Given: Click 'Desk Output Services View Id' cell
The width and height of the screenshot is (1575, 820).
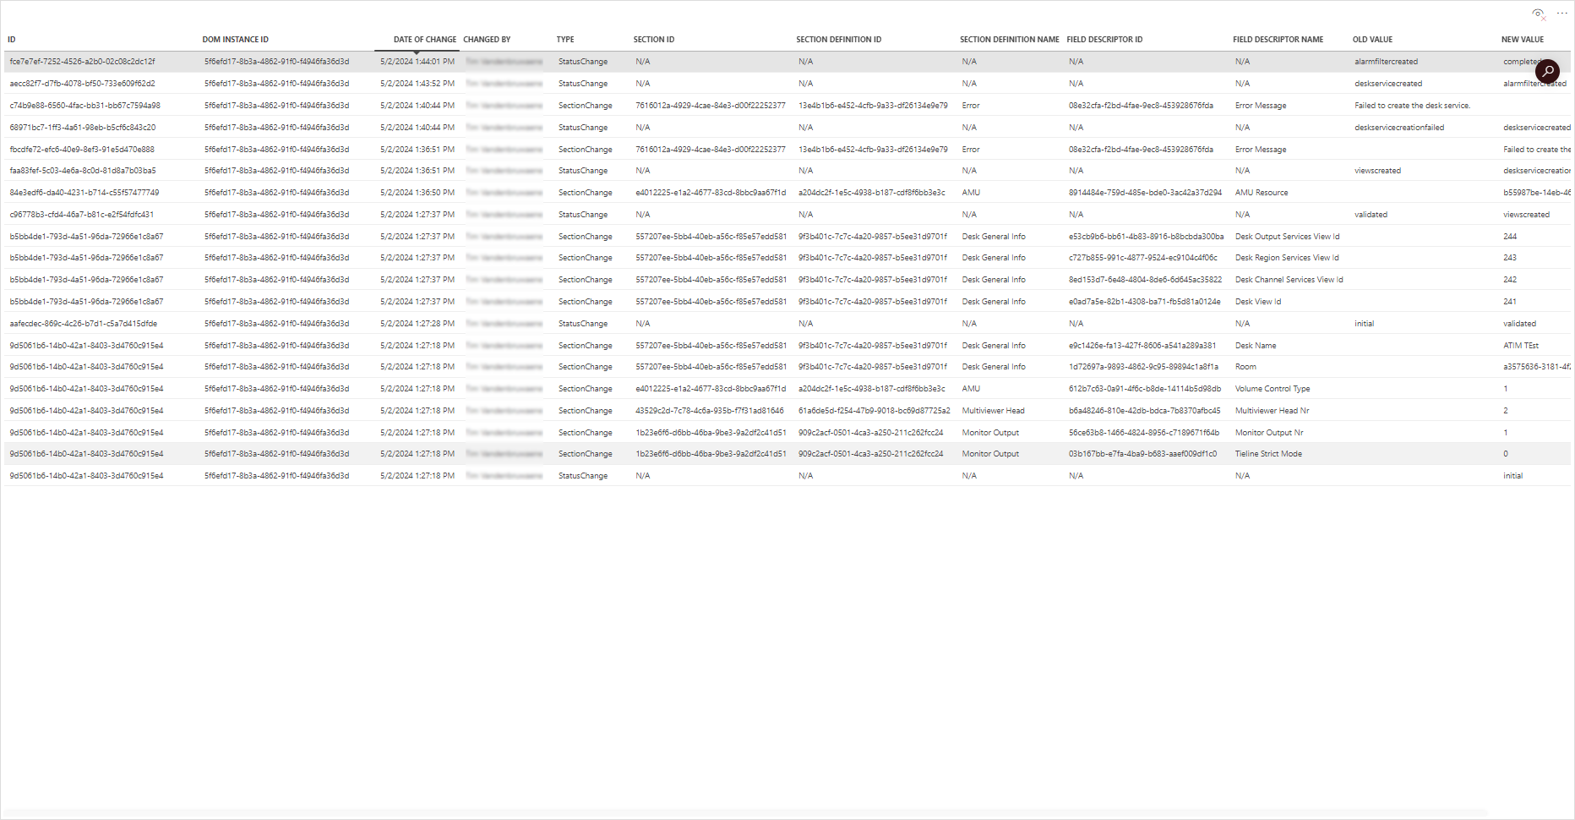Looking at the screenshot, I should (x=1287, y=237).
